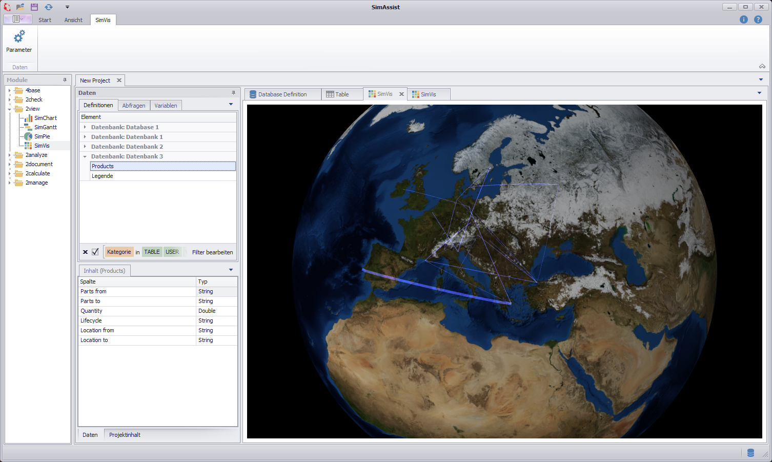Click the help question mark icon
772x462 pixels.
[x=758, y=19]
